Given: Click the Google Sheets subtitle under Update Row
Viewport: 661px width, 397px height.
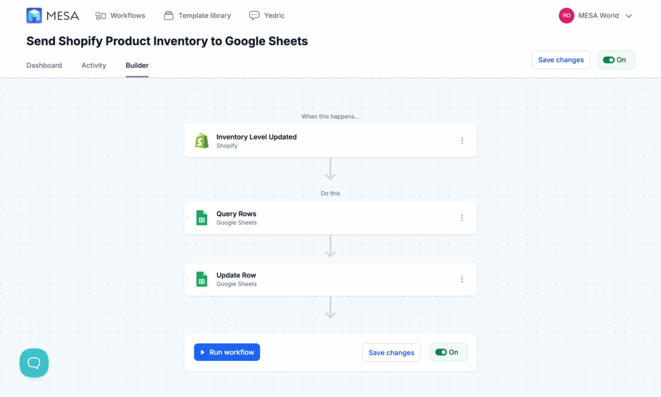Looking at the screenshot, I should click(236, 284).
